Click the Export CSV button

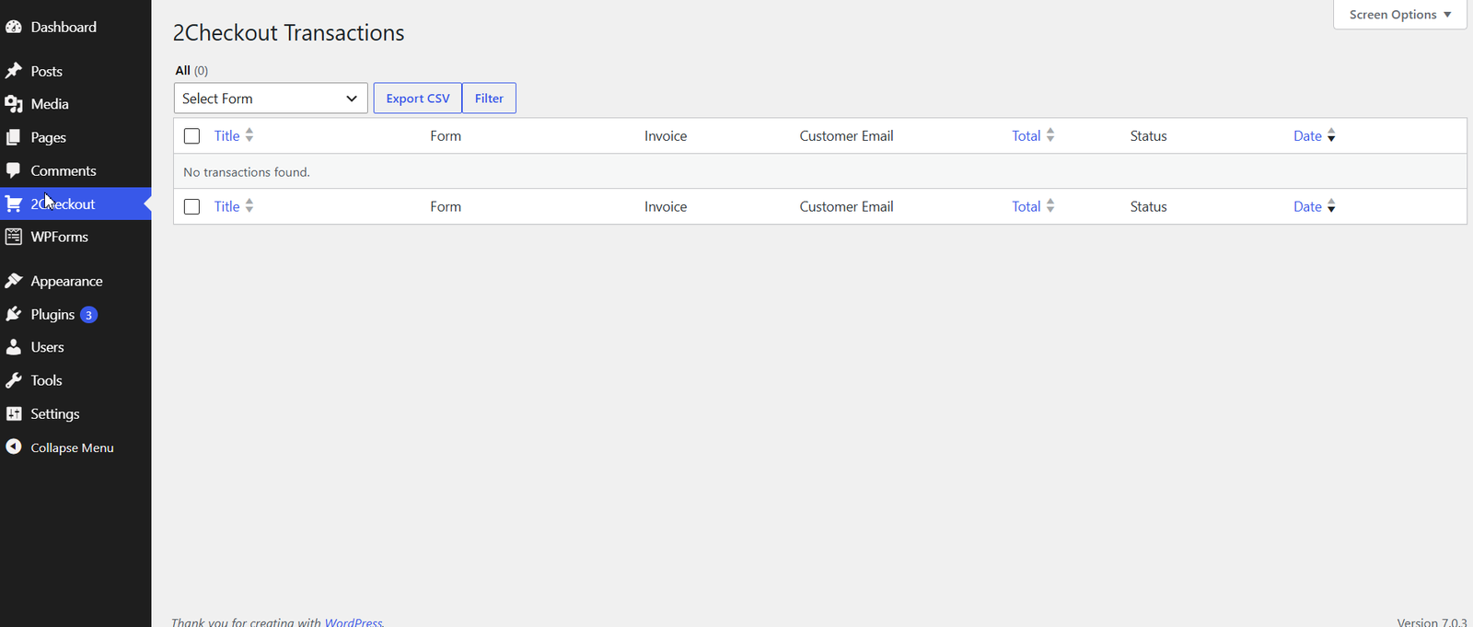pos(418,99)
